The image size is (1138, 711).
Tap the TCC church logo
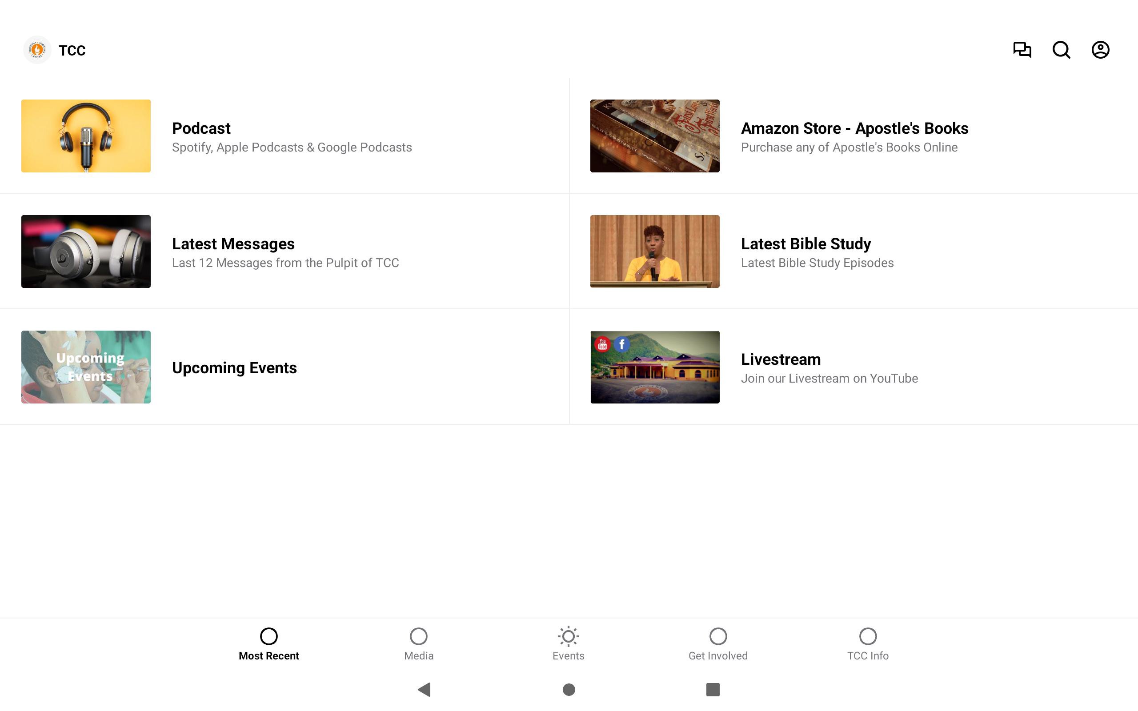coord(37,50)
